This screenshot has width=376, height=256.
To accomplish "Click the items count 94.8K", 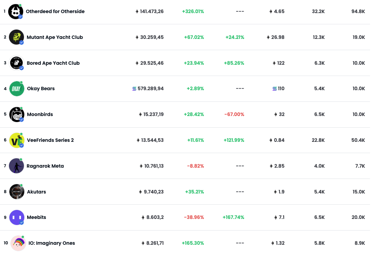I will point(358,12).
